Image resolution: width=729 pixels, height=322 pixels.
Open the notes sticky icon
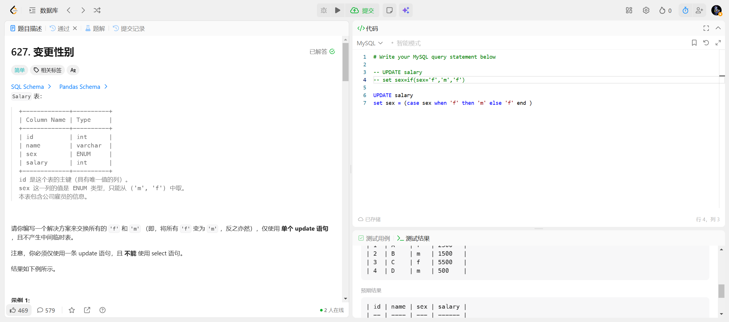389,11
